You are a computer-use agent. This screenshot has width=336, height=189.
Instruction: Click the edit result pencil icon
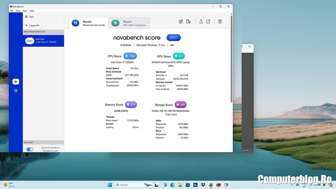pos(181,22)
